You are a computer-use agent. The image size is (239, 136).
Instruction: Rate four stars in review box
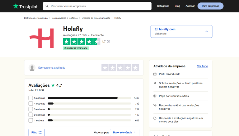click(x=128, y=68)
